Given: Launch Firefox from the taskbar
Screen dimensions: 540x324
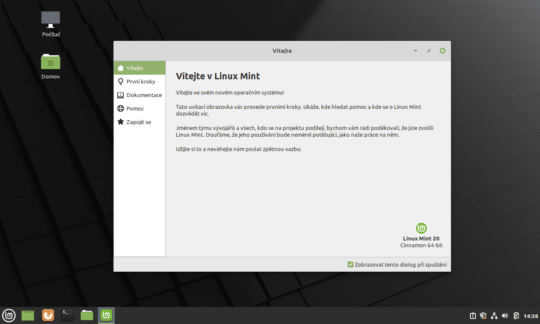Looking at the screenshot, I should point(48,315).
